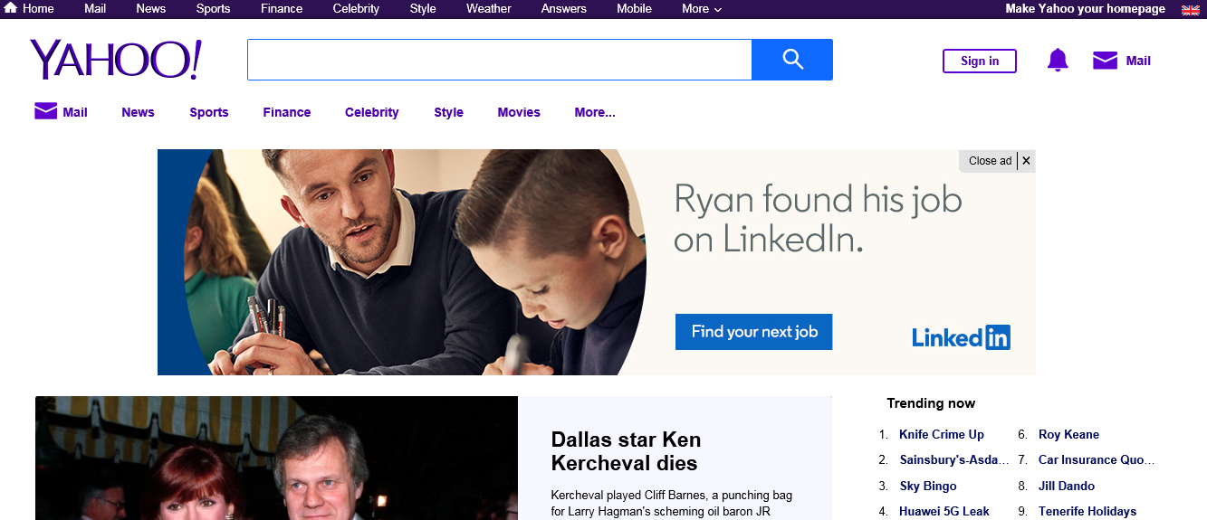Screen dimensions: 1207x520
Task: Click the envelope icon in navigation row
Action: 45,111
